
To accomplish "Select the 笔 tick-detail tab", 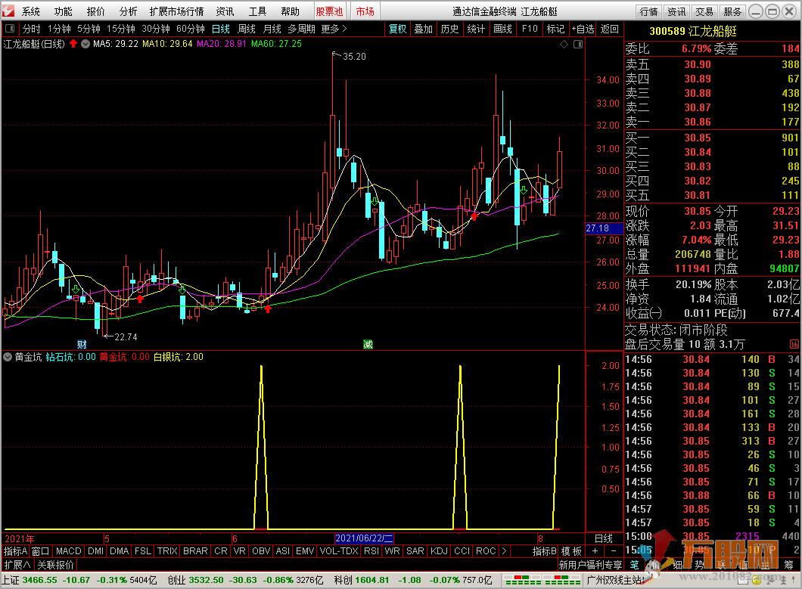I will [x=634, y=565].
